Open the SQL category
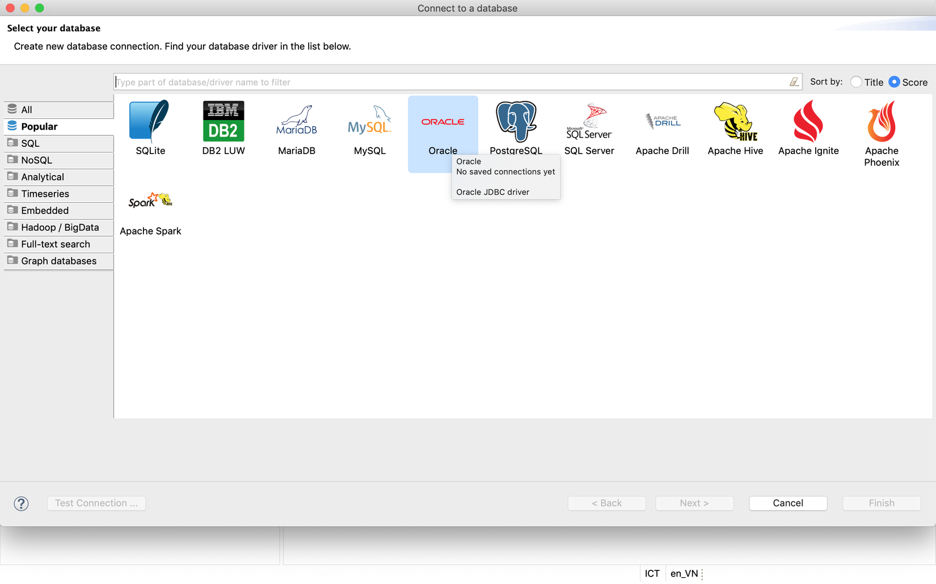Viewport: 936px width, 584px height. click(x=59, y=143)
